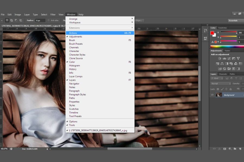Uncheck Tools in the Window menu
244x162 pixels.
pyautogui.click(x=72, y=125)
